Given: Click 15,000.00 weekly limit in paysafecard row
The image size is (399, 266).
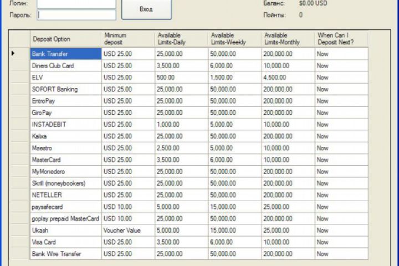Looking at the screenshot, I should coord(235,207).
